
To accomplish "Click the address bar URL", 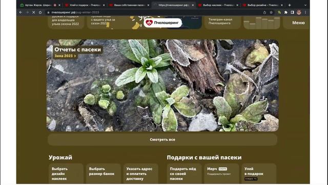I will coord(75,12).
